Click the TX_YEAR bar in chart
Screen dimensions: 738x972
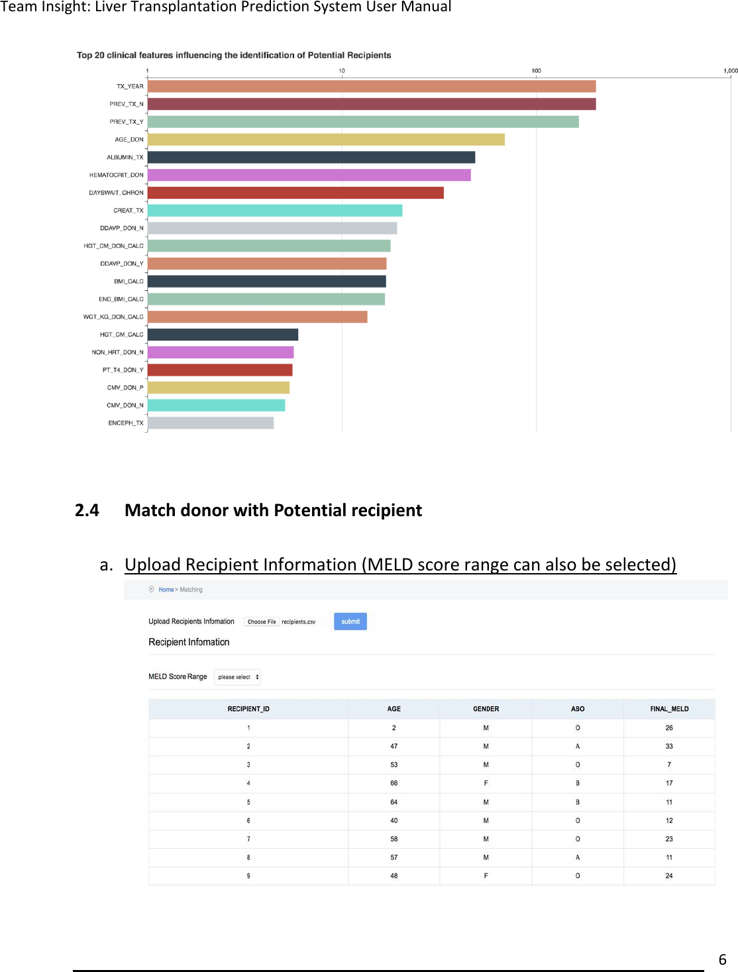[371, 86]
